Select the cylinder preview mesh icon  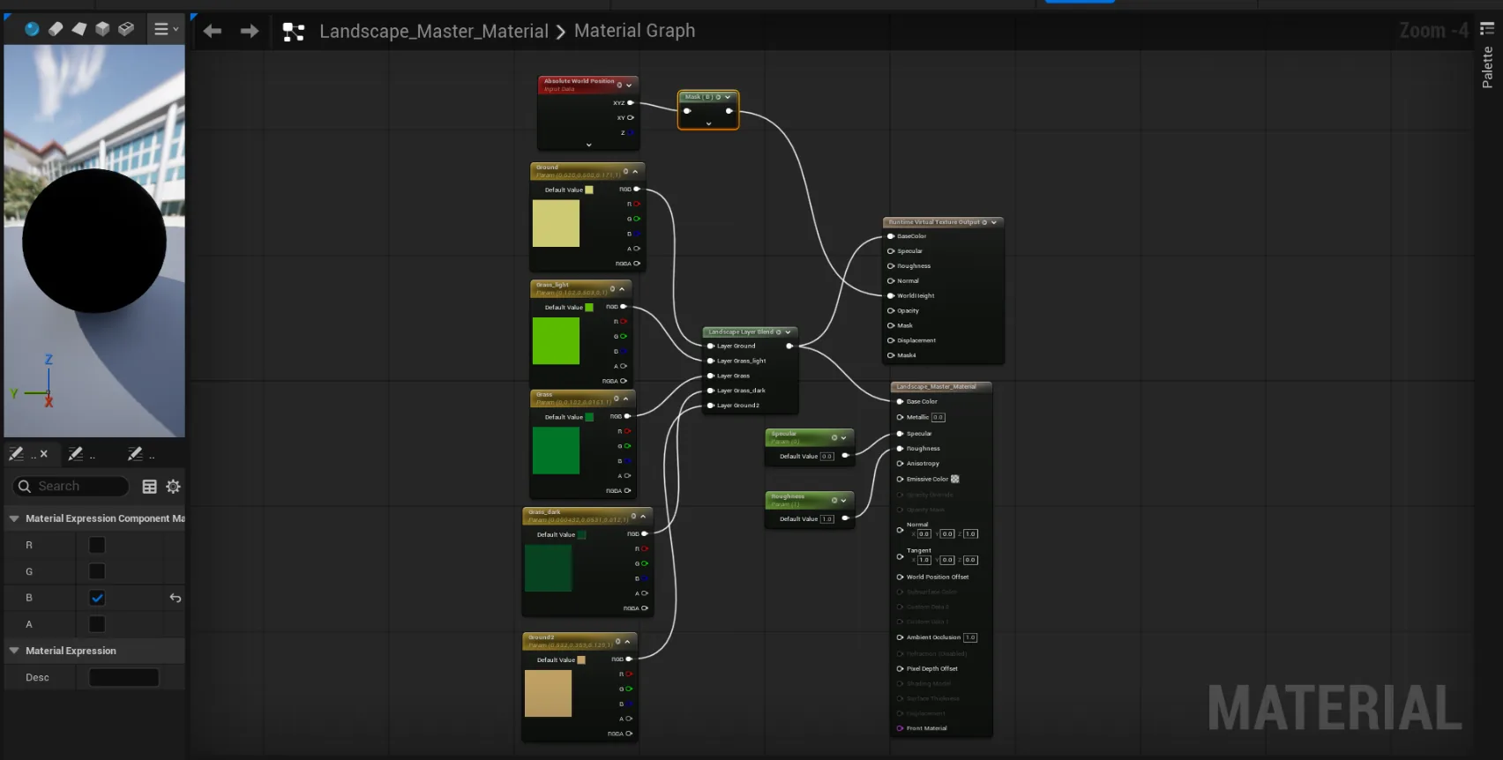click(x=56, y=29)
